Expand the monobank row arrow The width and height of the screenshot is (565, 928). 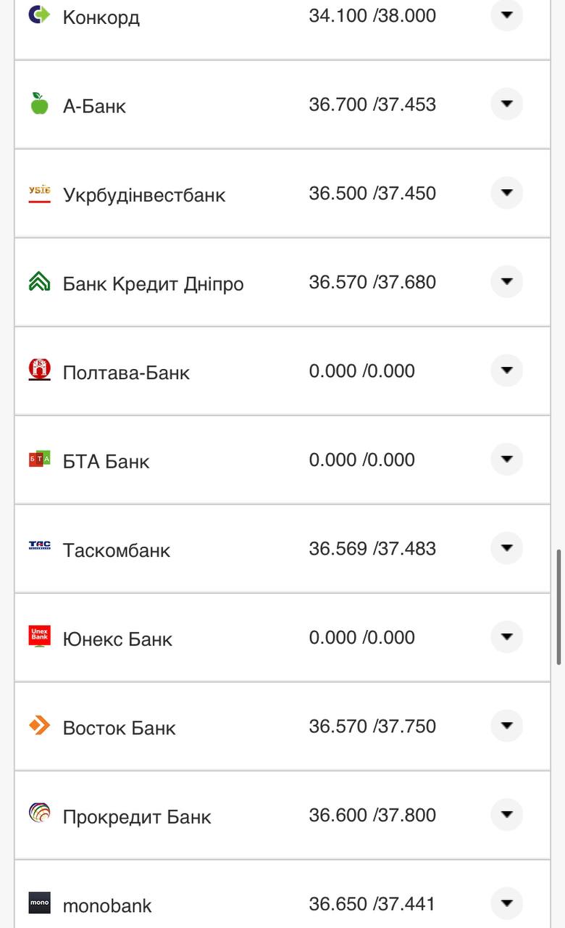(506, 903)
